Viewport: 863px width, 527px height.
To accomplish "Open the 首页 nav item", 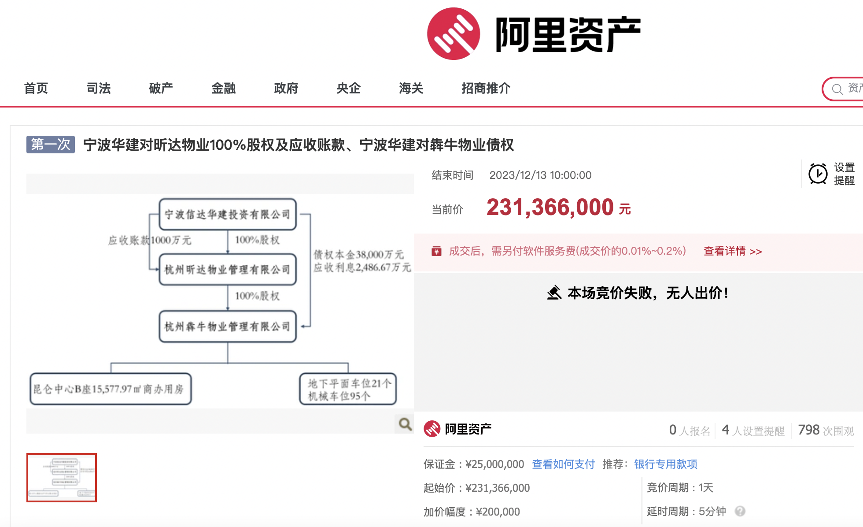I will click(36, 88).
